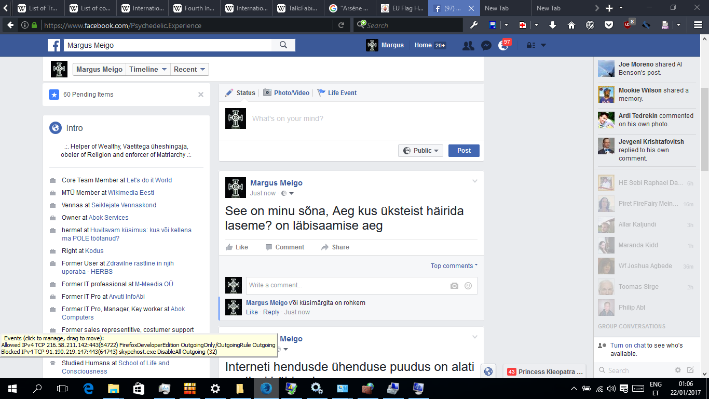This screenshot has width=709, height=399.
Task: Like the first post
Action: tap(237, 247)
